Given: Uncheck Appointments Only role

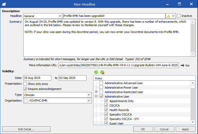Looking at the screenshot, I should click(106, 101).
